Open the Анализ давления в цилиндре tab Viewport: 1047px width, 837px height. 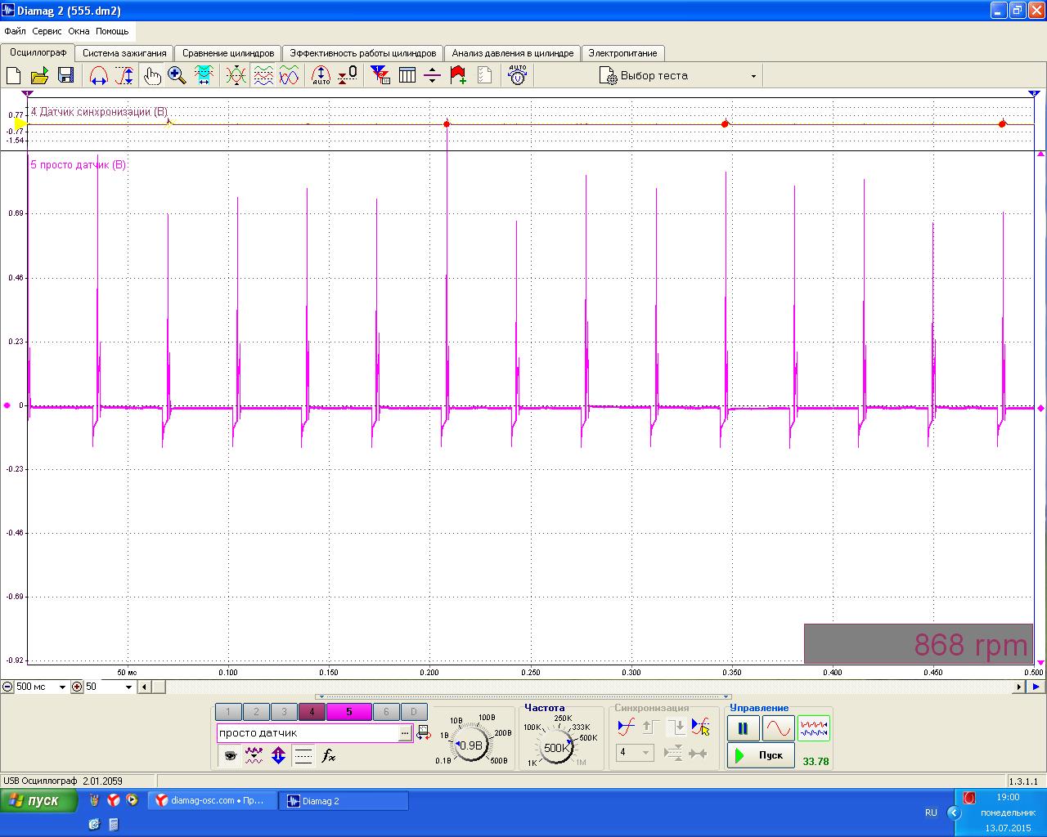[513, 53]
